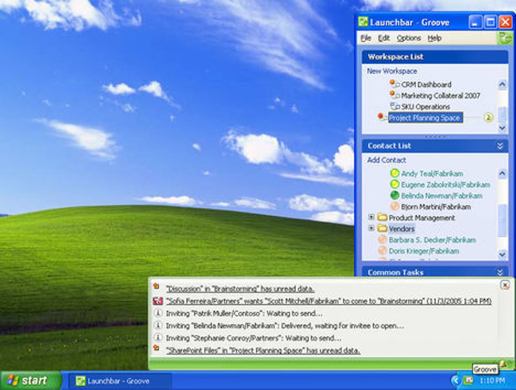Image resolution: width=516 pixels, height=390 pixels.
Task: Click Andy Teal's presence status icon
Action: pos(394,173)
